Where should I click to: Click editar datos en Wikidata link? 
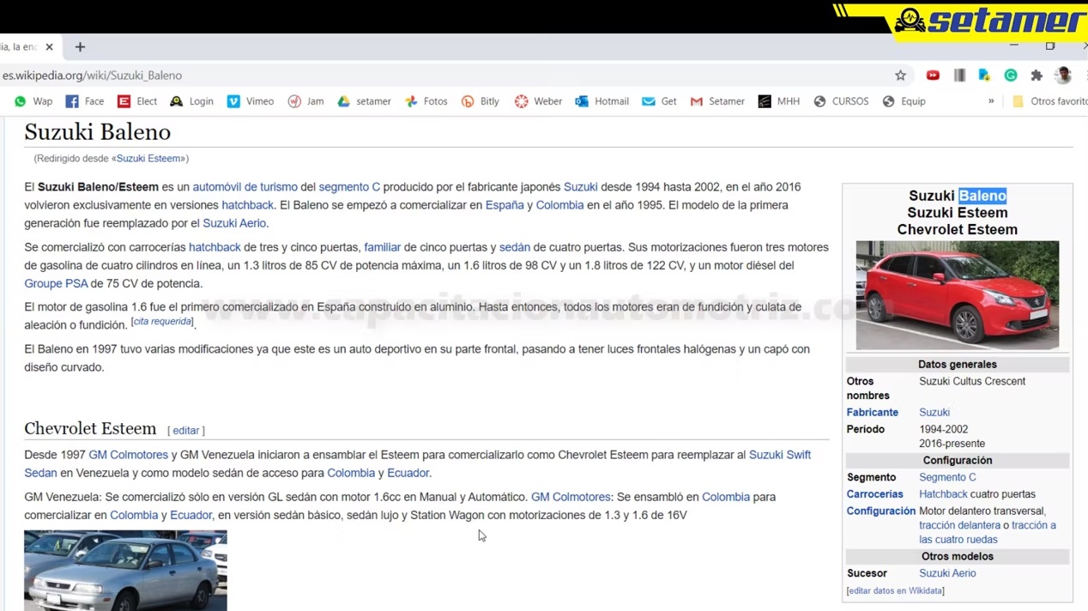pyautogui.click(x=895, y=591)
